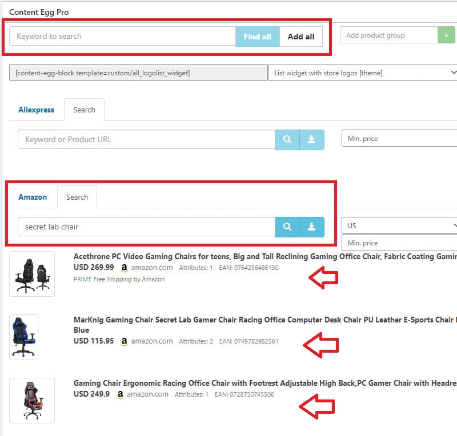Select the Acethrone gaming chairs thumbnail

click(32, 274)
